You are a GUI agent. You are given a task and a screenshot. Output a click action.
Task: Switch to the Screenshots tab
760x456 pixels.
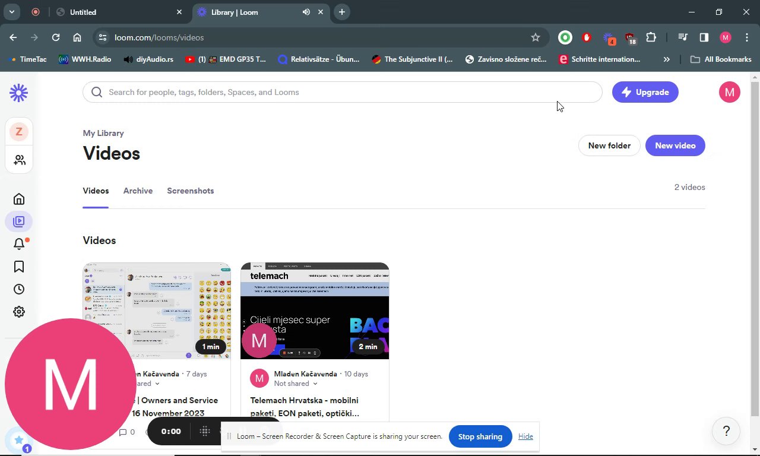pos(191,191)
